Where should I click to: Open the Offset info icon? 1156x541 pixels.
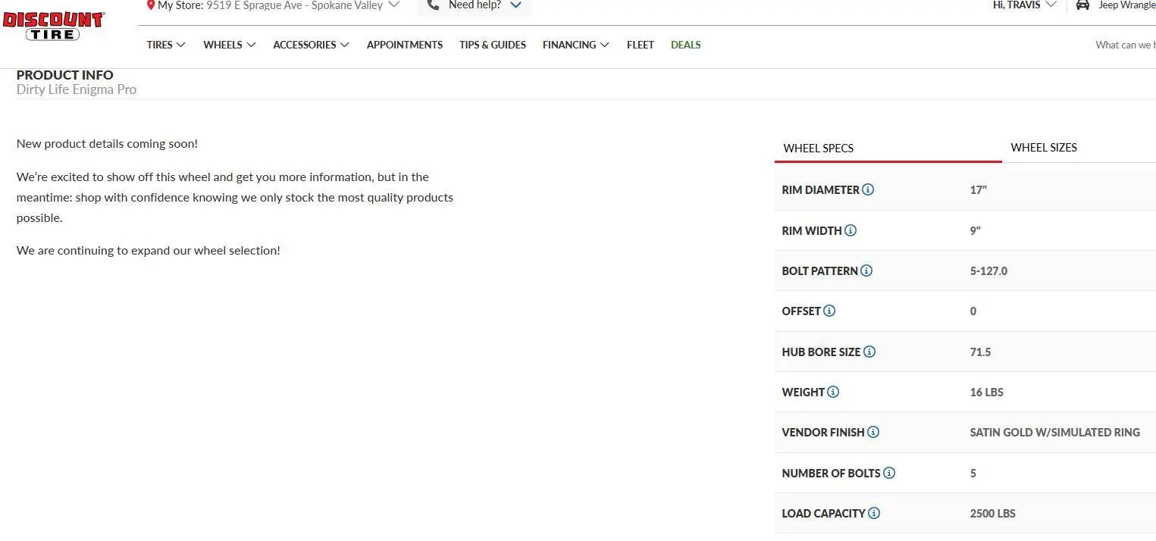[x=829, y=311]
